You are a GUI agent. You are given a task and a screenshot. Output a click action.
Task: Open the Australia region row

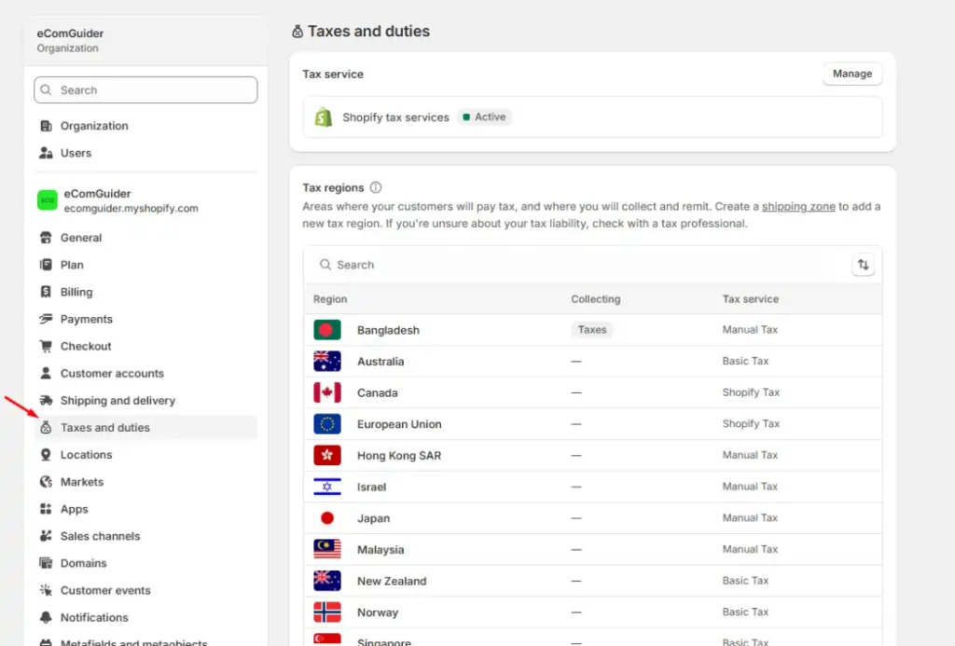point(592,361)
